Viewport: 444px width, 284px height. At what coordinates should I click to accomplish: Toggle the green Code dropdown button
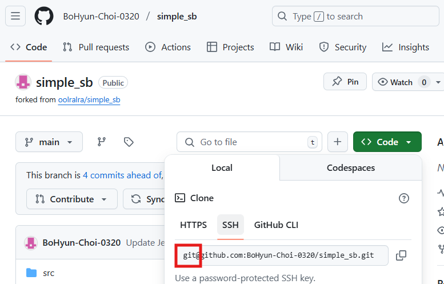[x=387, y=142]
